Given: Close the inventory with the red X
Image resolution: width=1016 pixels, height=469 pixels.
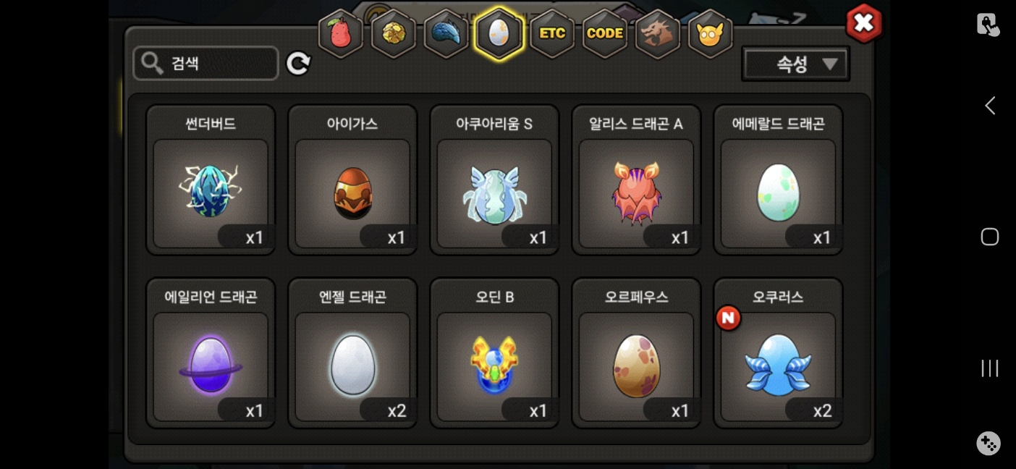Looking at the screenshot, I should click(864, 24).
